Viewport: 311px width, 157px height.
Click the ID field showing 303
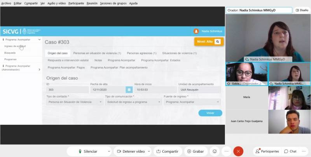pyautogui.click(x=67, y=90)
